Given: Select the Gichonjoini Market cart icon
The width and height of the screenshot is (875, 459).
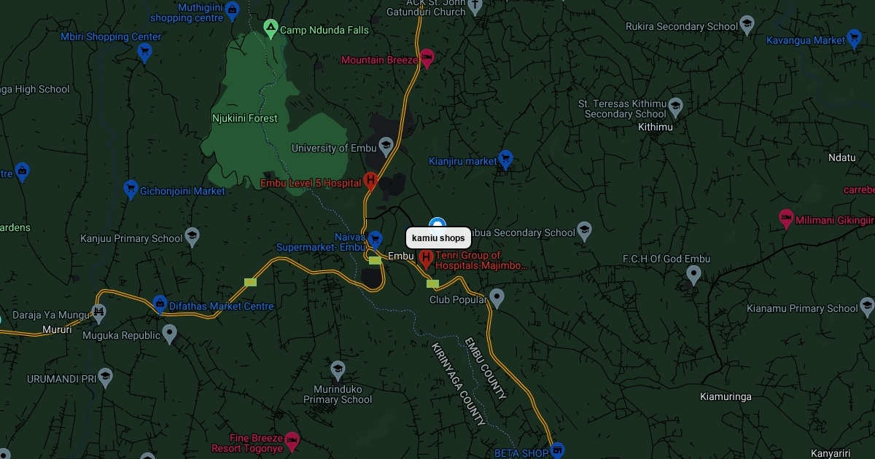Looking at the screenshot, I should (x=131, y=189).
